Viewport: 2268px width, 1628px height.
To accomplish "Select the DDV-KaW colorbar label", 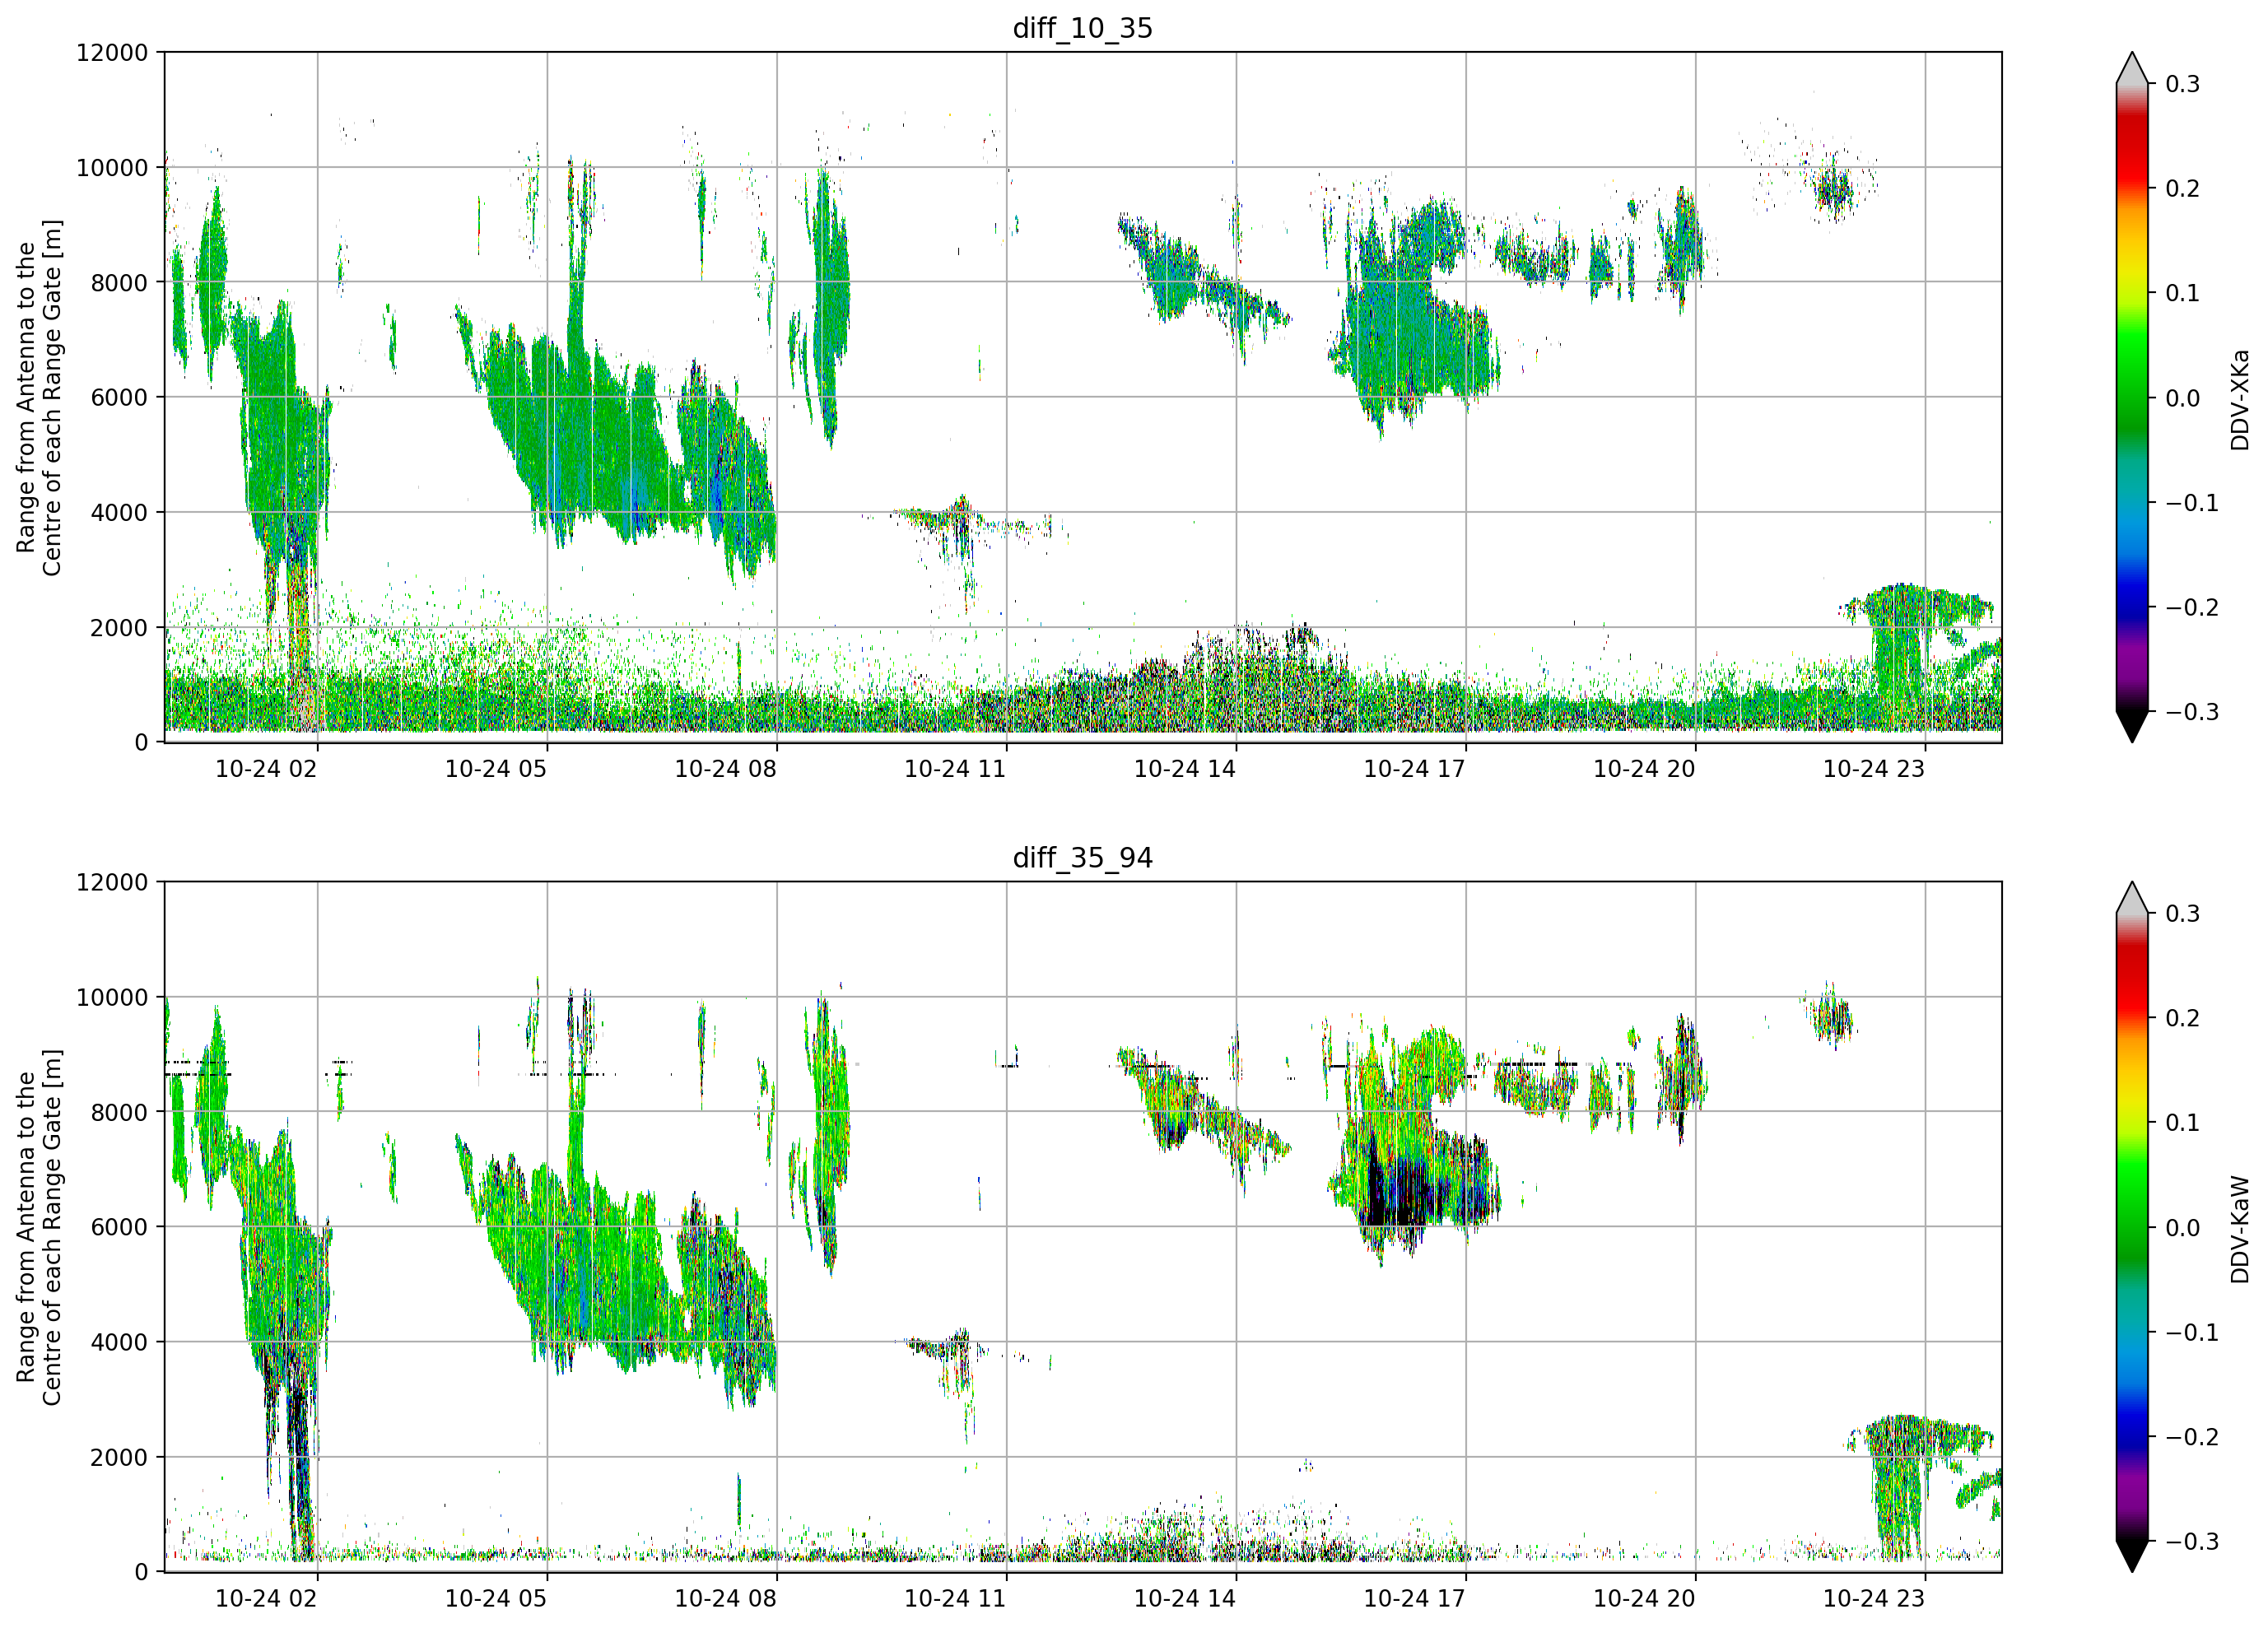I will [x=2239, y=1229].
